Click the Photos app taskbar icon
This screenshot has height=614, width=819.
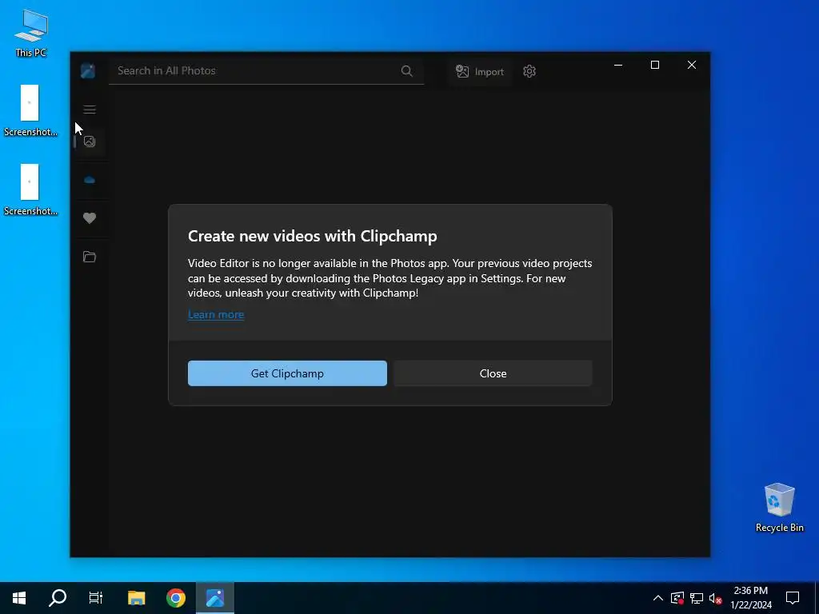click(x=214, y=598)
